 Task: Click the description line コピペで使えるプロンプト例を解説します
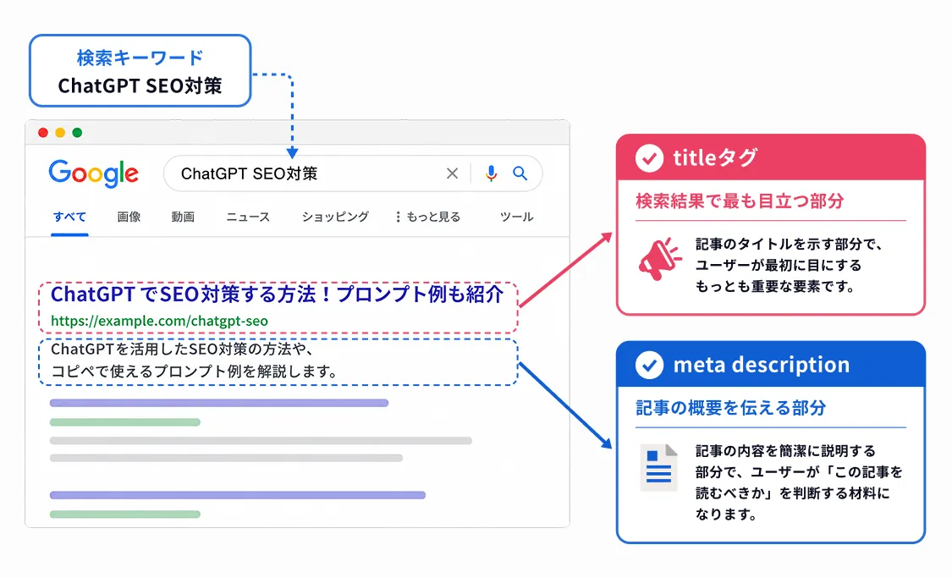(195, 371)
